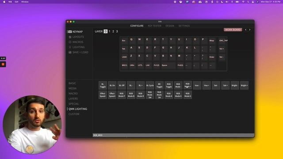Open the Lighting section in sidebar
Viewport: 283px width, 159px height.
point(76,47)
